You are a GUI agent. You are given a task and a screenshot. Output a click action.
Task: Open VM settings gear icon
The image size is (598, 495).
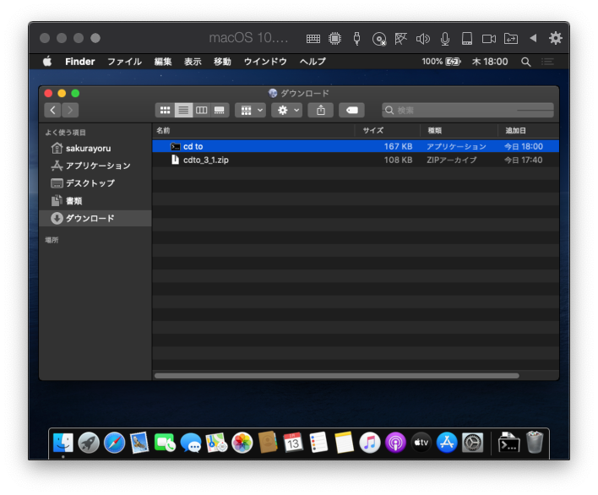tap(555, 38)
